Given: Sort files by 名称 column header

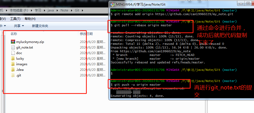Looking at the screenshot, I should [x=14, y=34].
